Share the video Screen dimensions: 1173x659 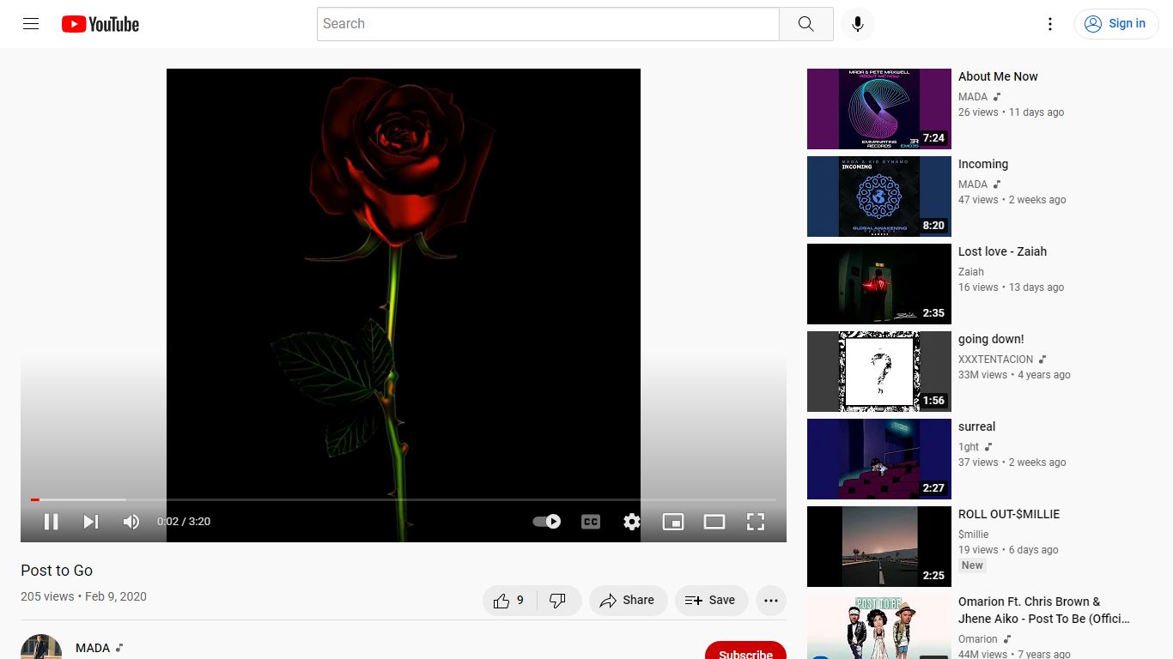click(x=628, y=601)
